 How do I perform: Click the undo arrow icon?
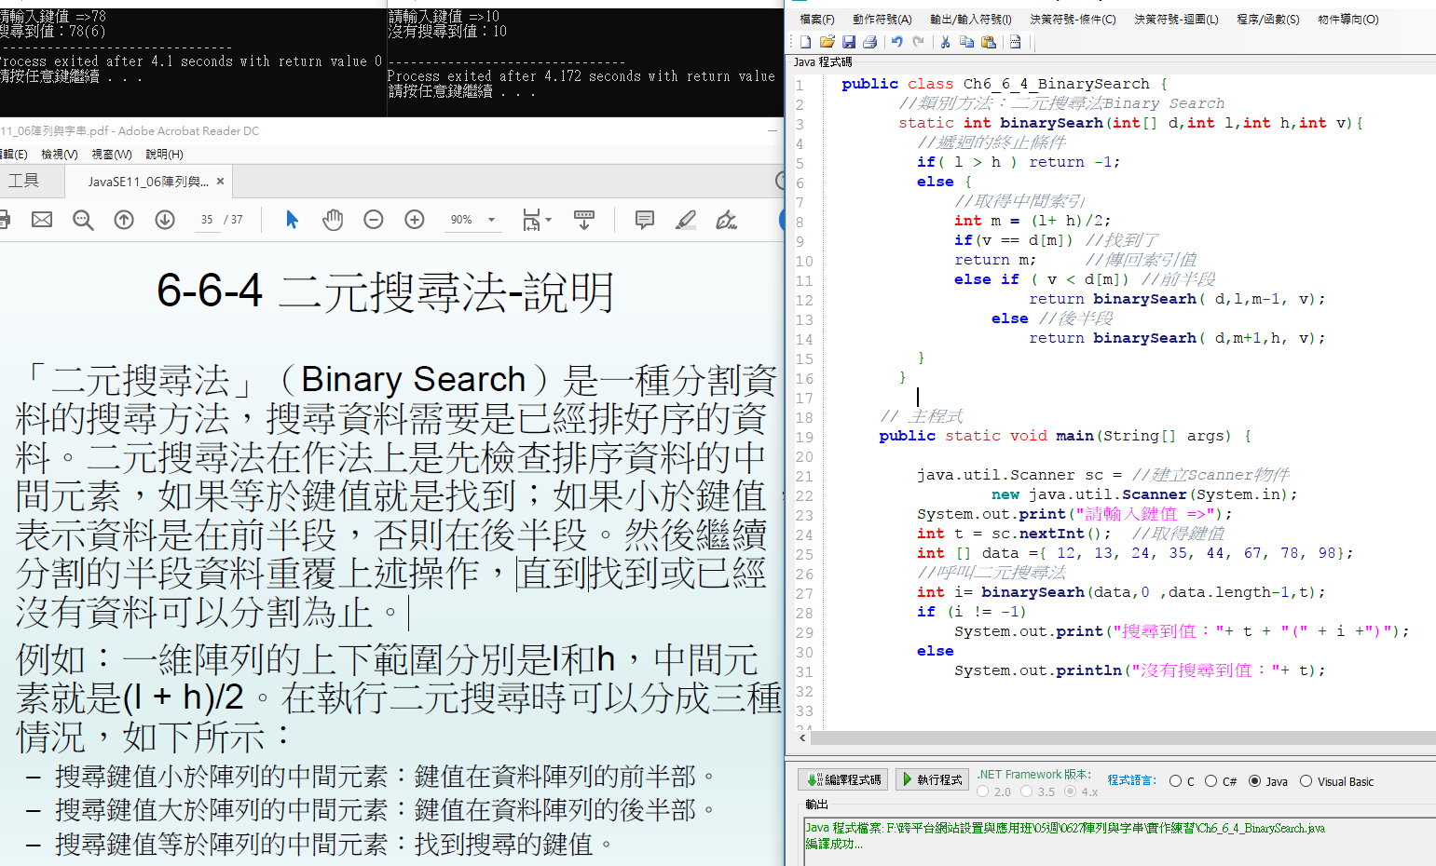(x=896, y=42)
